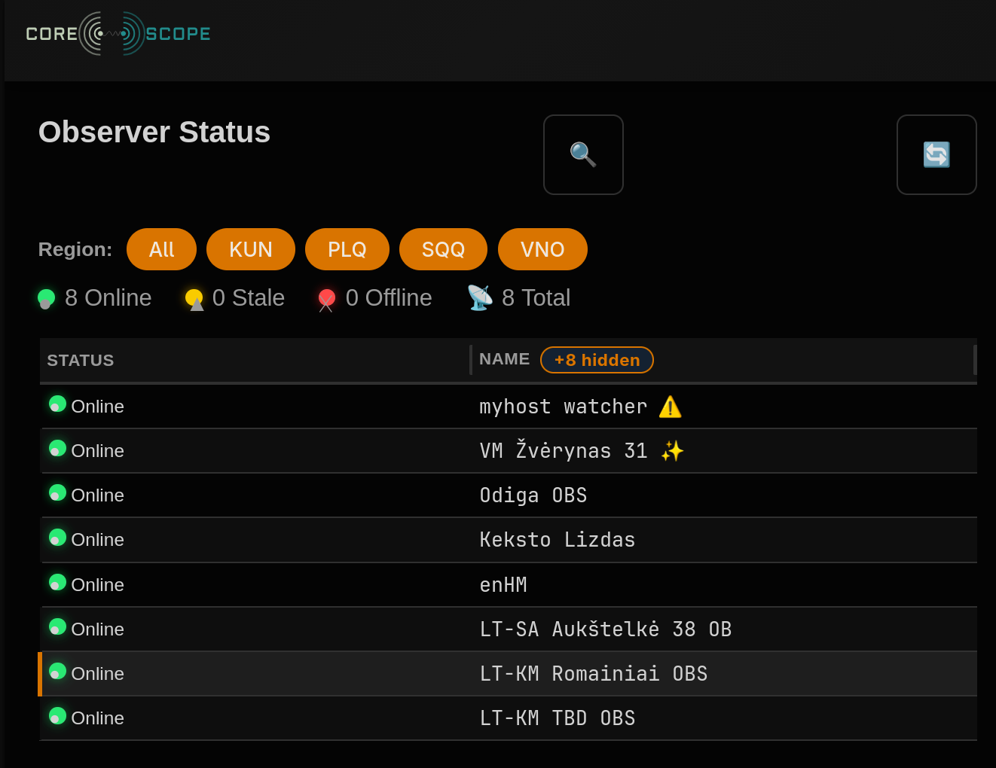Click status dot for LT-KM TBD OBS
The height and width of the screenshot is (768, 996).
(x=57, y=716)
